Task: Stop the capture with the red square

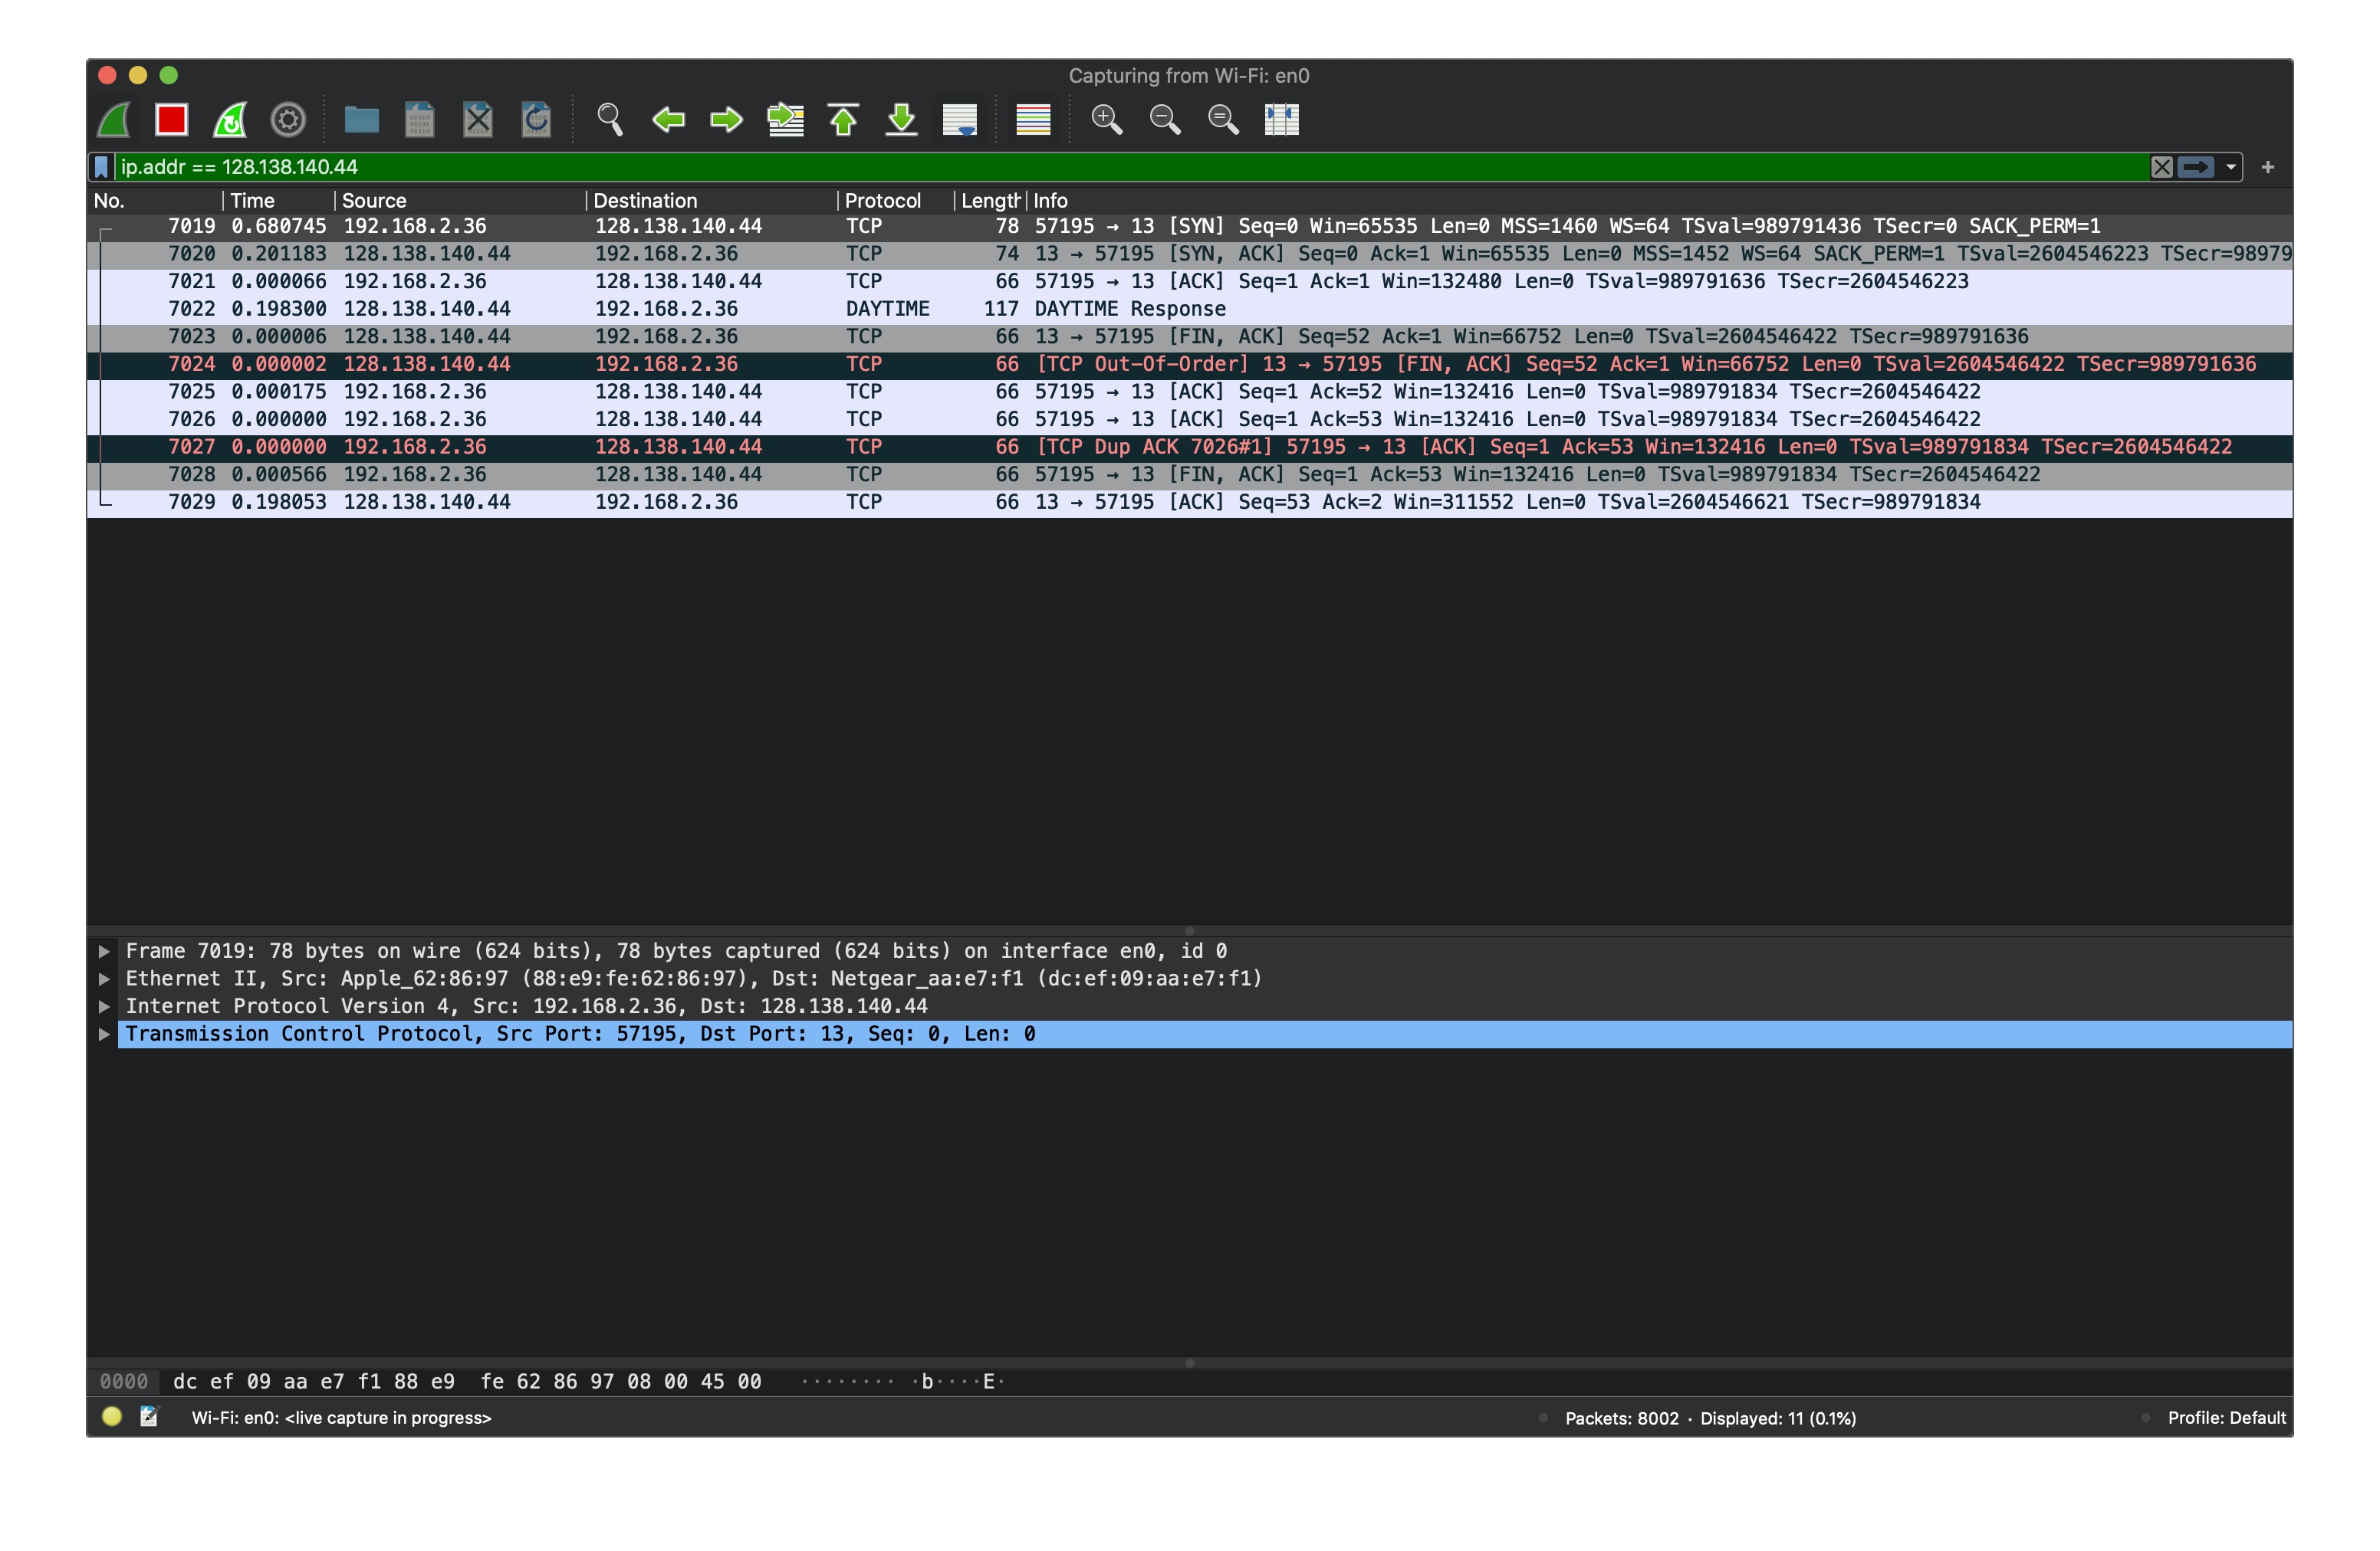Action: coord(171,120)
